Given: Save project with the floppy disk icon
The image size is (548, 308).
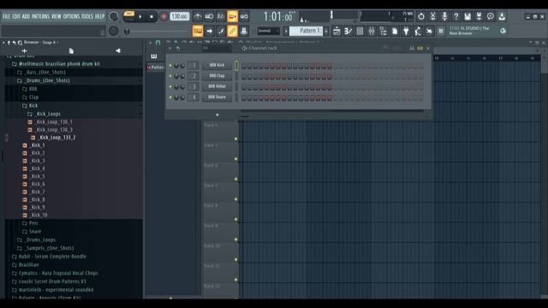Looking at the screenshot, I should coord(468,16).
